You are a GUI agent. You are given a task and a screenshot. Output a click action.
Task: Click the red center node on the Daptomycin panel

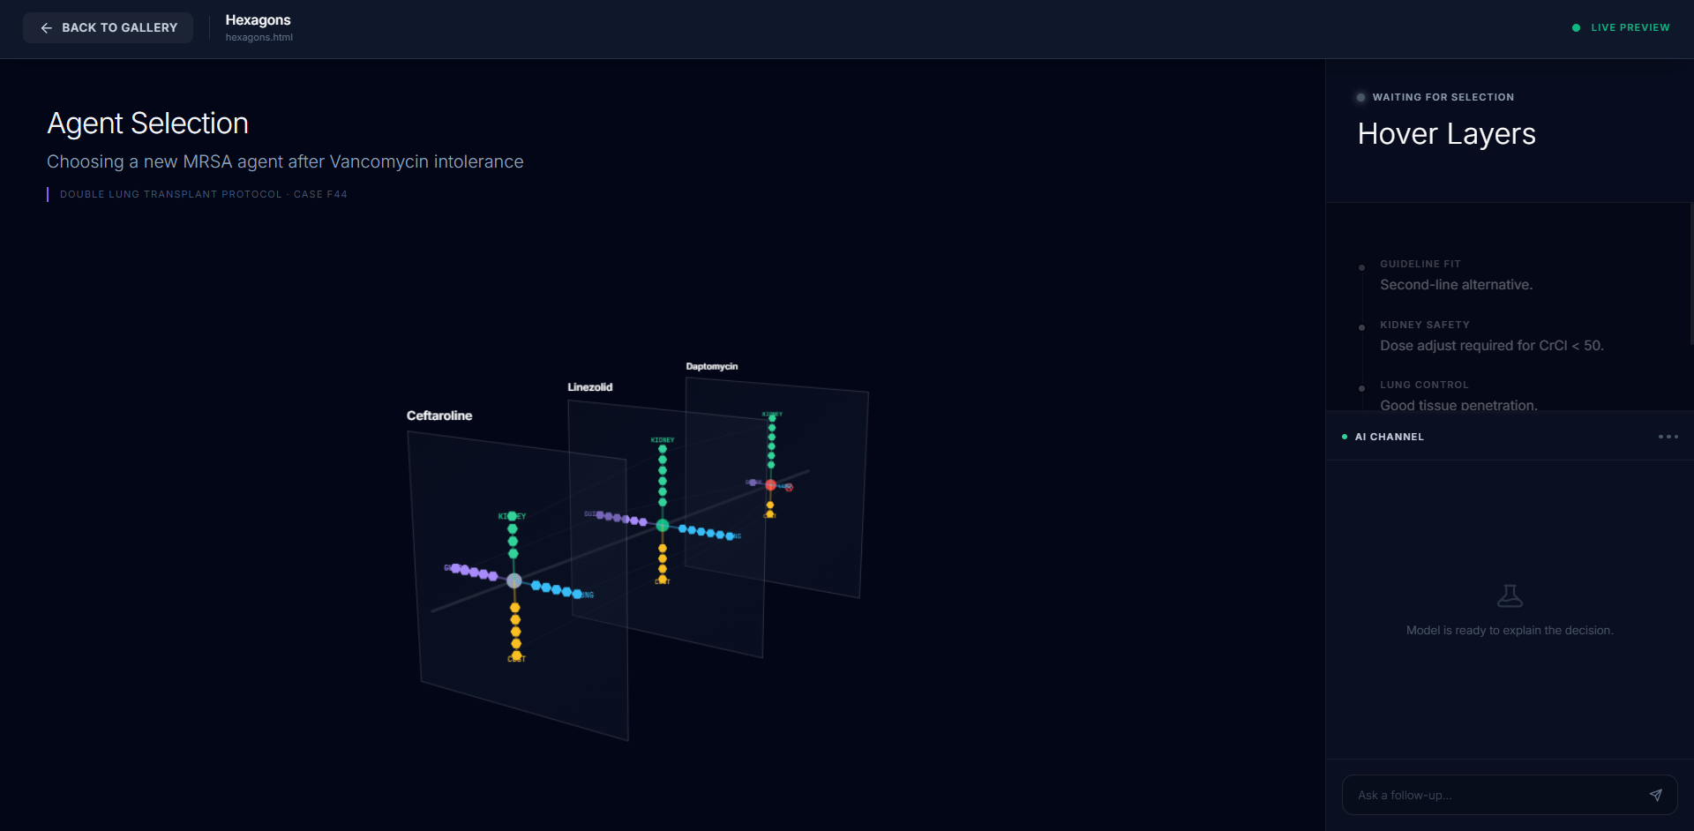[770, 485]
